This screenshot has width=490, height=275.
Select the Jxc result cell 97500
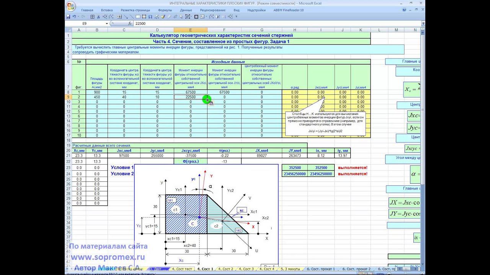pyautogui.click(x=124, y=156)
